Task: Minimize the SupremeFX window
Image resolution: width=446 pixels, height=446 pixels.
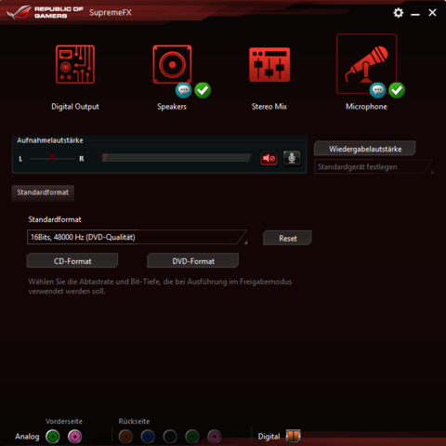Action: 415,14
